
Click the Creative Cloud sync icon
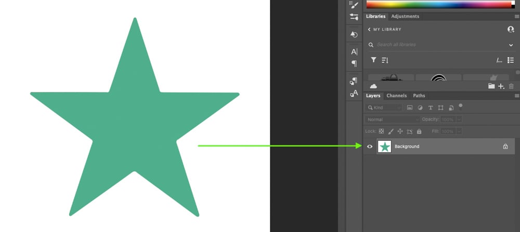point(373,86)
